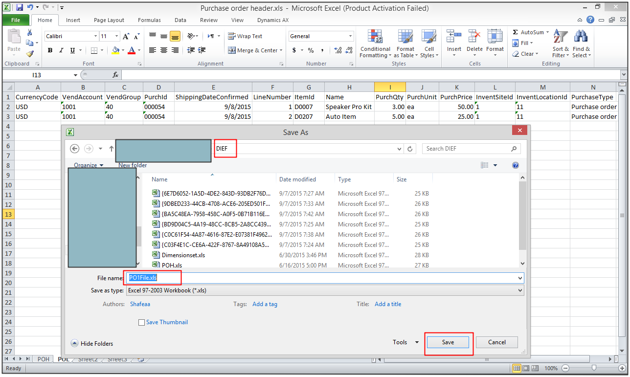Open the Fill Color swatch
Viewport: 630px width, 377px height.
tap(115, 50)
